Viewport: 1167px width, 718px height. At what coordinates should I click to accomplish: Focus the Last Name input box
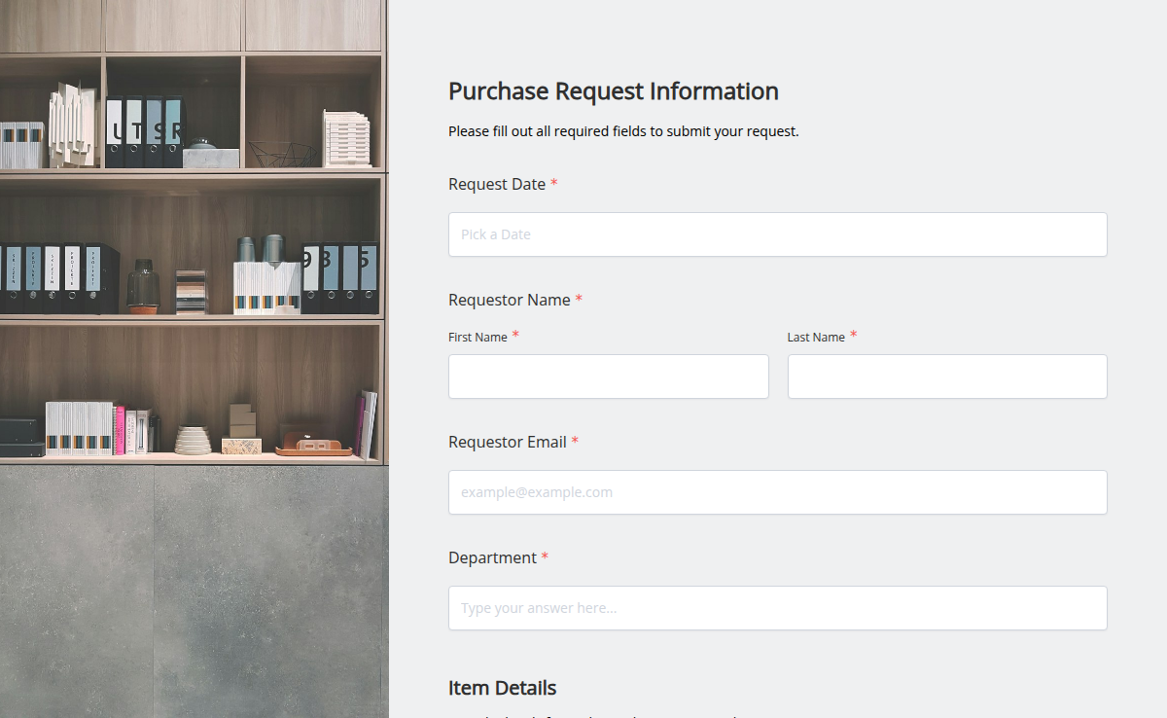click(946, 377)
